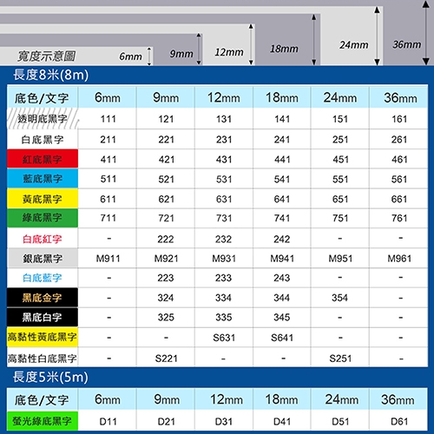The height and width of the screenshot is (434, 434).
Task: Select strong adhesive code S631
Action: [x=224, y=338]
